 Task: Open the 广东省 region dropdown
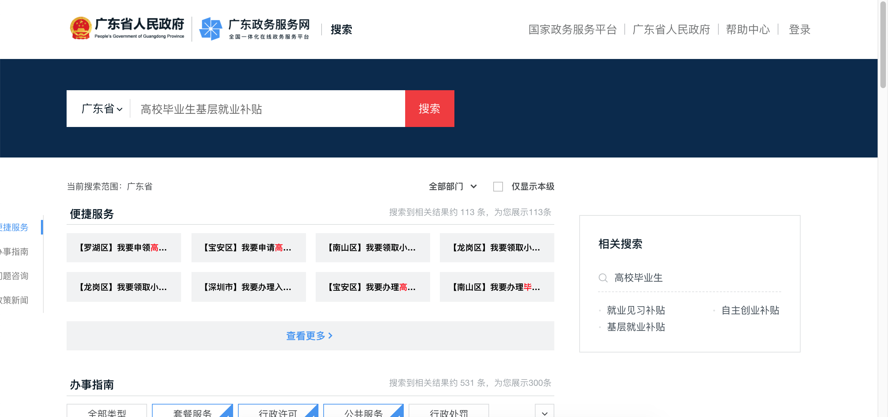pos(102,109)
